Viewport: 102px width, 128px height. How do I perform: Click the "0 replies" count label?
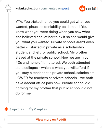point(41,109)
